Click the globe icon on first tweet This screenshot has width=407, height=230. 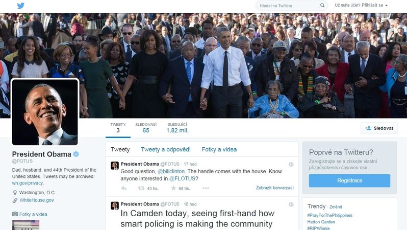pos(291,164)
